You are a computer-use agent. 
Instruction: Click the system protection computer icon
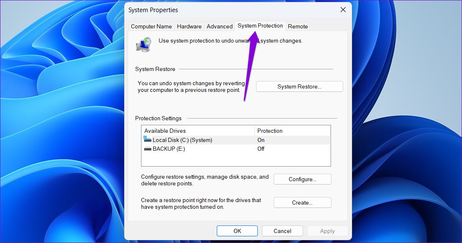click(144, 44)
